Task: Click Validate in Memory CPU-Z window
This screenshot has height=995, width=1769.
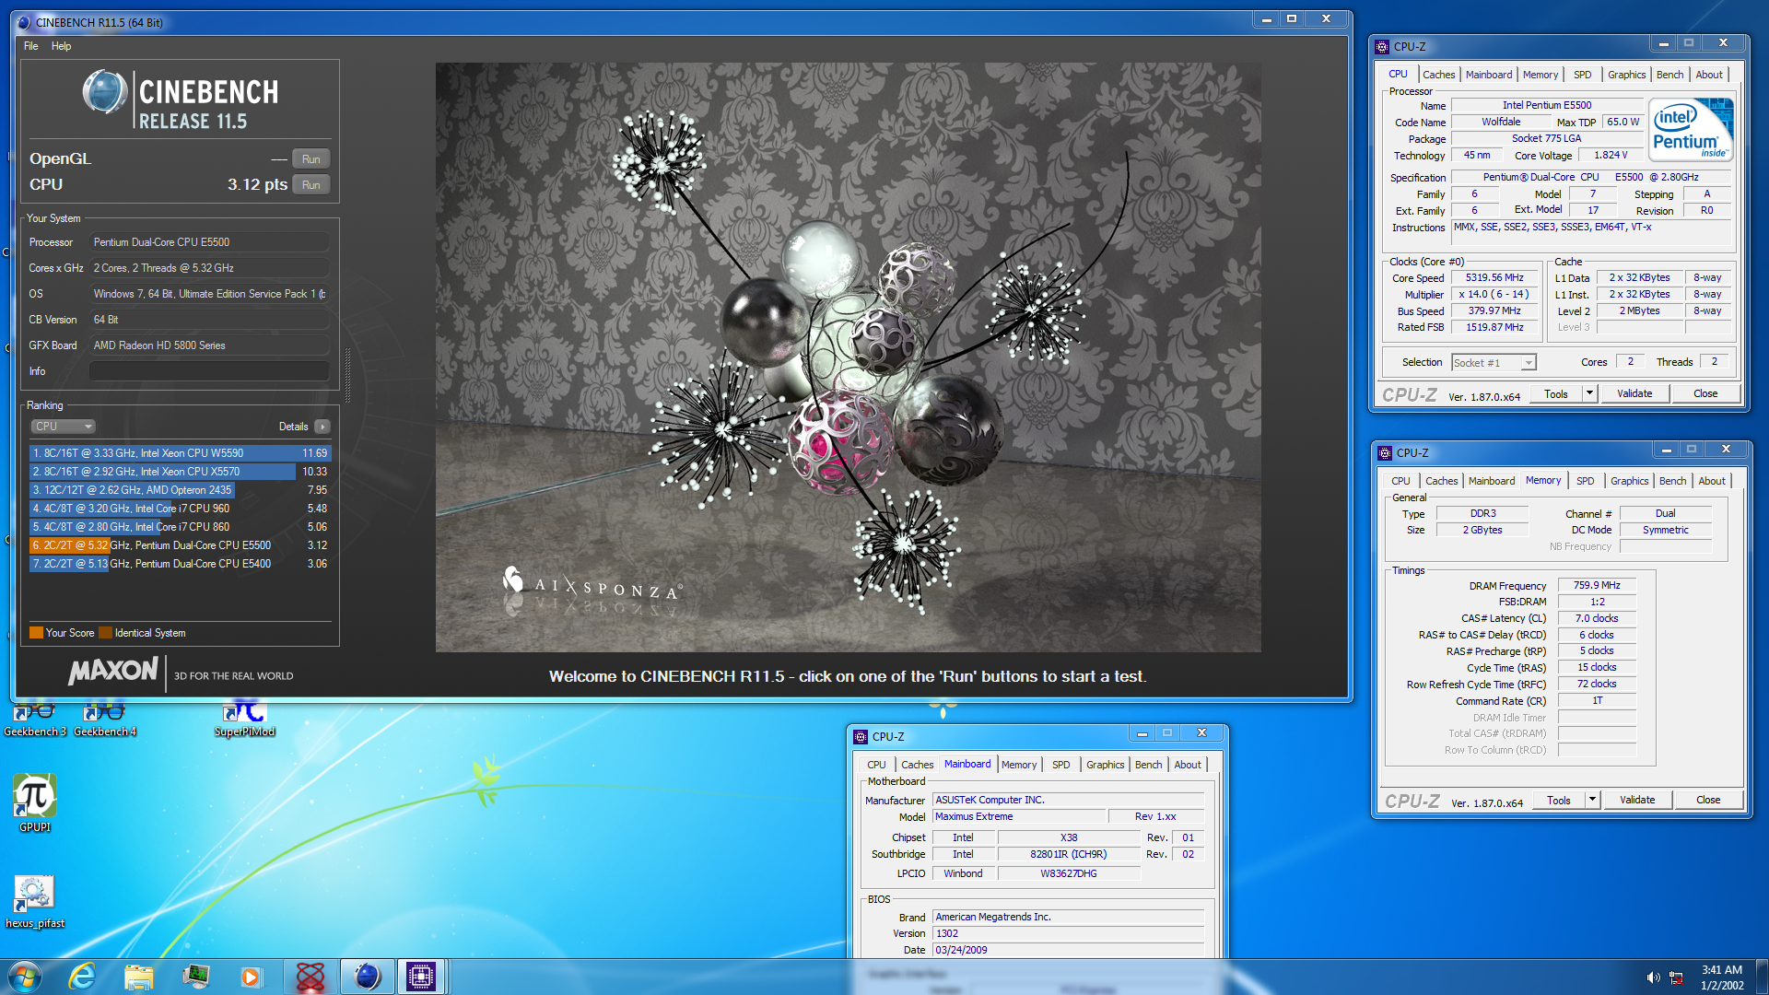Action: (x=1637, y=800)
